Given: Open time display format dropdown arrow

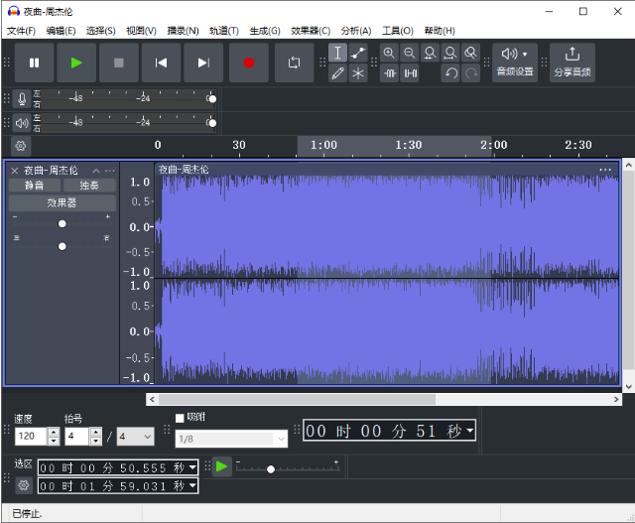Looking at the screenshot, I should pyautogui.click(x=470, y=431).
